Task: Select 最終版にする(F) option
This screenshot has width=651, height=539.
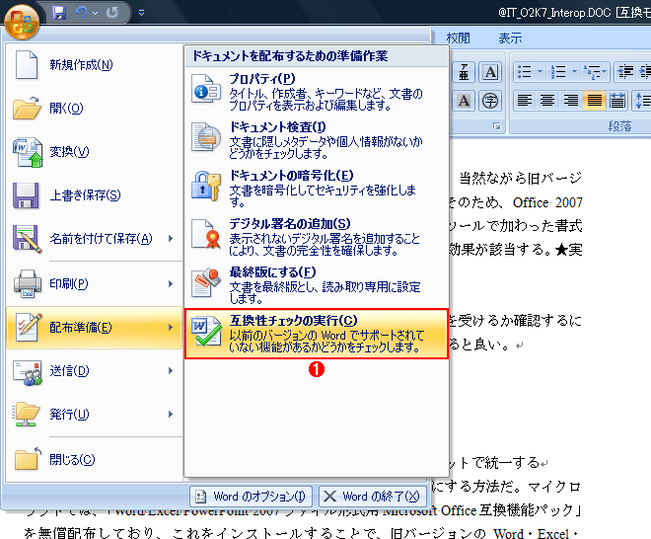Action: pos(317,285)
